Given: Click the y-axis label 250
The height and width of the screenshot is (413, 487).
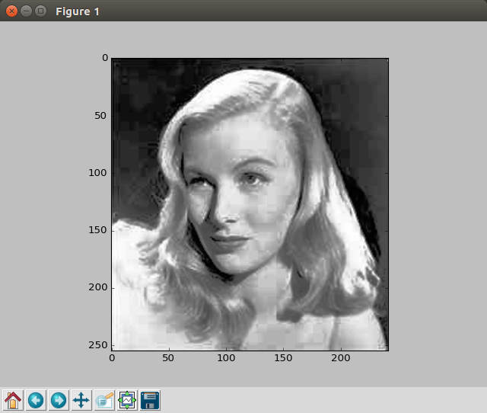Looking at the screenshot, I should click(x=98, y=345).
